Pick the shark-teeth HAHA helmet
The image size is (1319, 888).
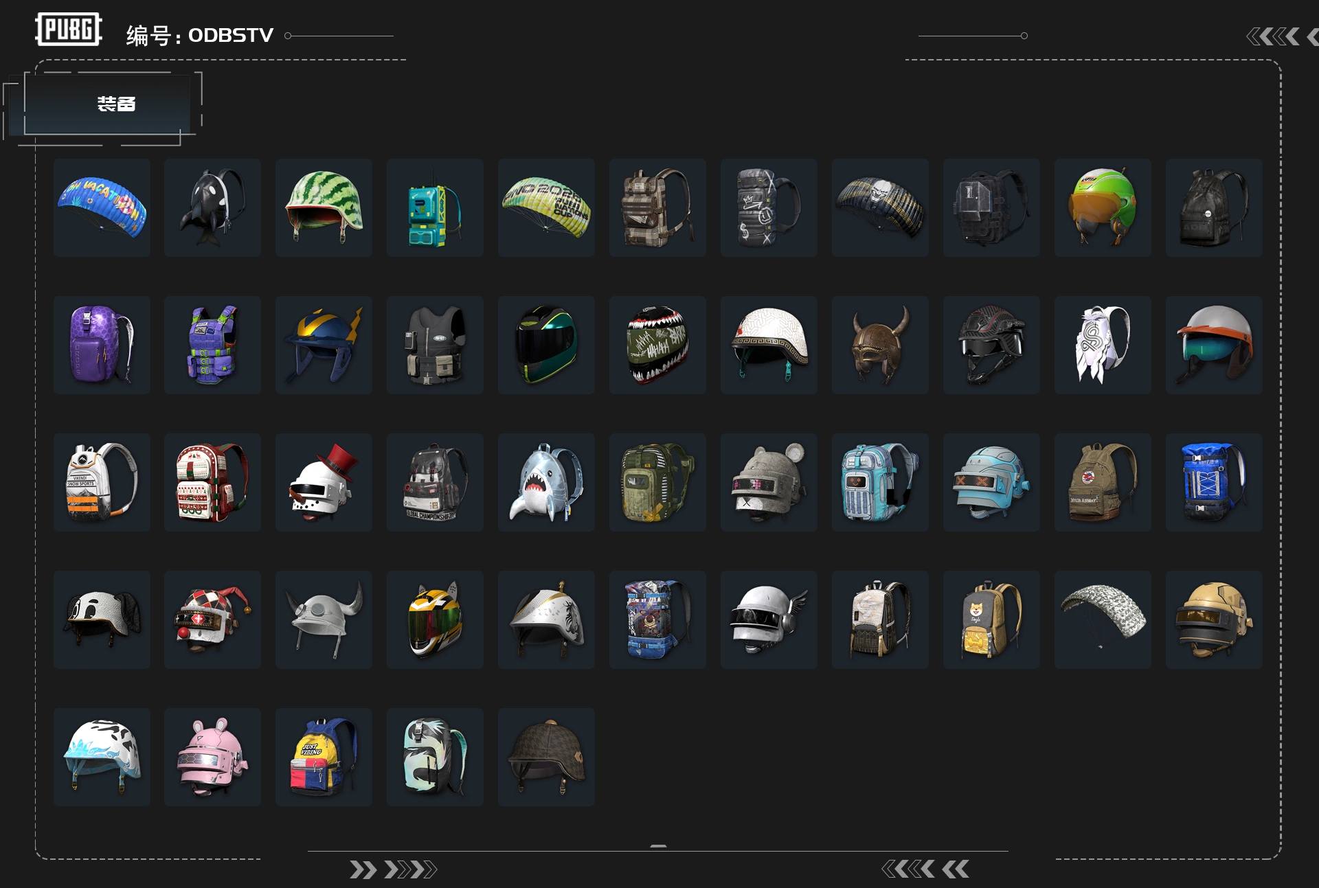tap(658, 345)
